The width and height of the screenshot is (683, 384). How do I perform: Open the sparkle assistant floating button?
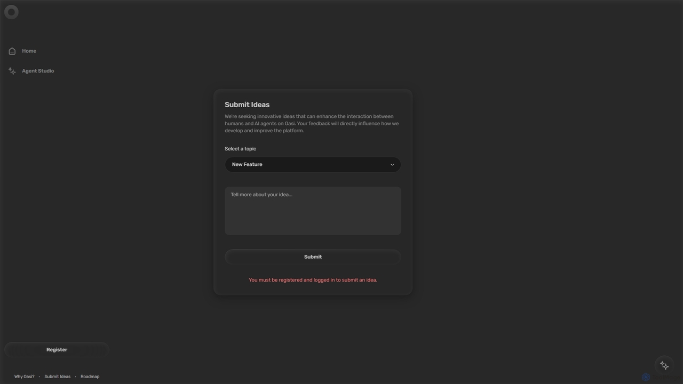tap(664, 365)
